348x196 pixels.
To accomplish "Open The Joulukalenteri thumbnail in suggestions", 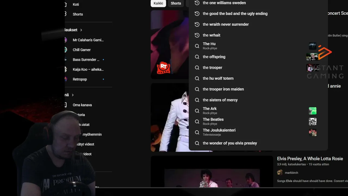I will 313,133.
